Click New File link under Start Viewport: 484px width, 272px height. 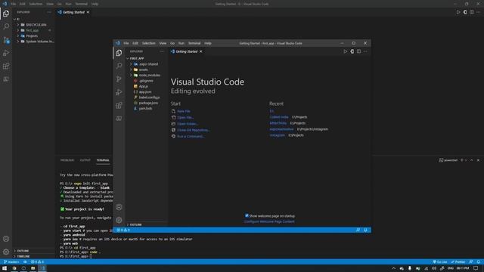pyautogui.click(x=184, y=111)
